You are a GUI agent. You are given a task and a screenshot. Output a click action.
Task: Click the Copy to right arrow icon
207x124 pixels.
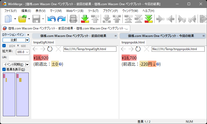click(x=160, y=19)
